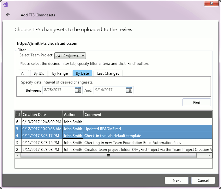Open calendar picker for And date
This screenshot has height=189, width=221.
coord(129,90)
